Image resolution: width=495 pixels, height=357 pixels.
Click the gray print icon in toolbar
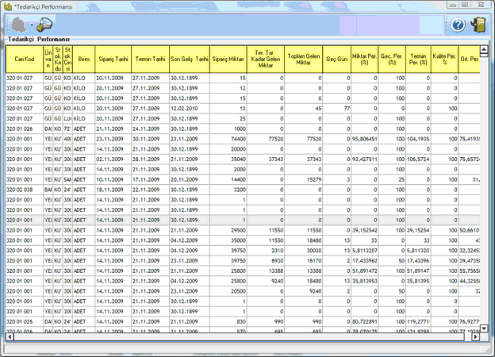pos(18,25)
